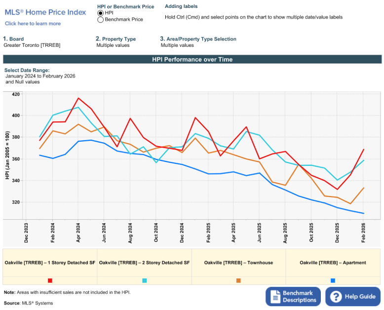Click the document icon in Benchmark Descriptions
This screenshot has width=384, height=310.
(275, 297)
